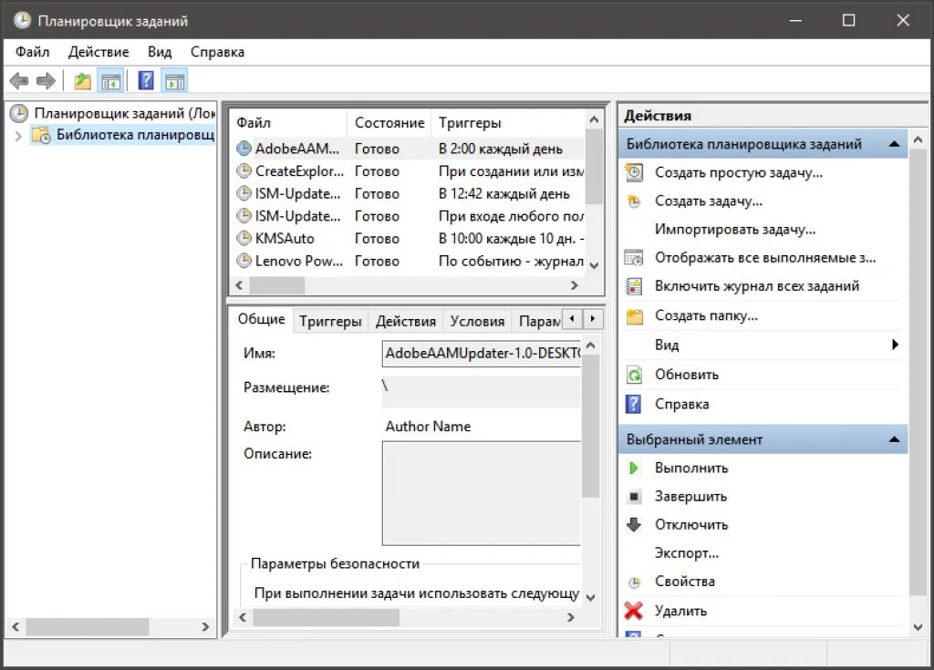Click the black Завершить stop icon
Screen dimensions: 934x670
[x=635, y=496]
